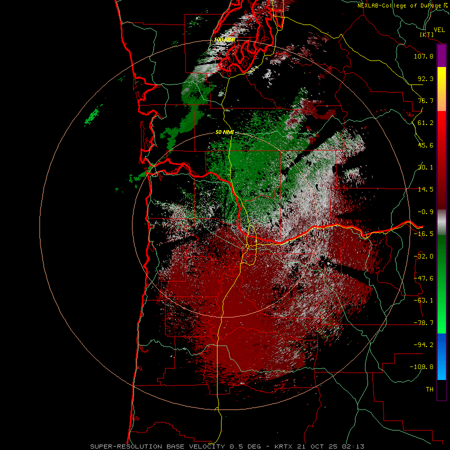This screenshot has width=450, height=450.
Task: Select the 92.3 velocity scale value
Action: [425, 78]
